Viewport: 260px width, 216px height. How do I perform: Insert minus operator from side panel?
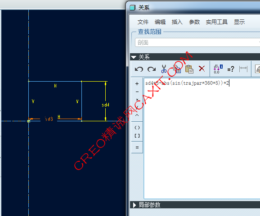click(x=137, y=92)
